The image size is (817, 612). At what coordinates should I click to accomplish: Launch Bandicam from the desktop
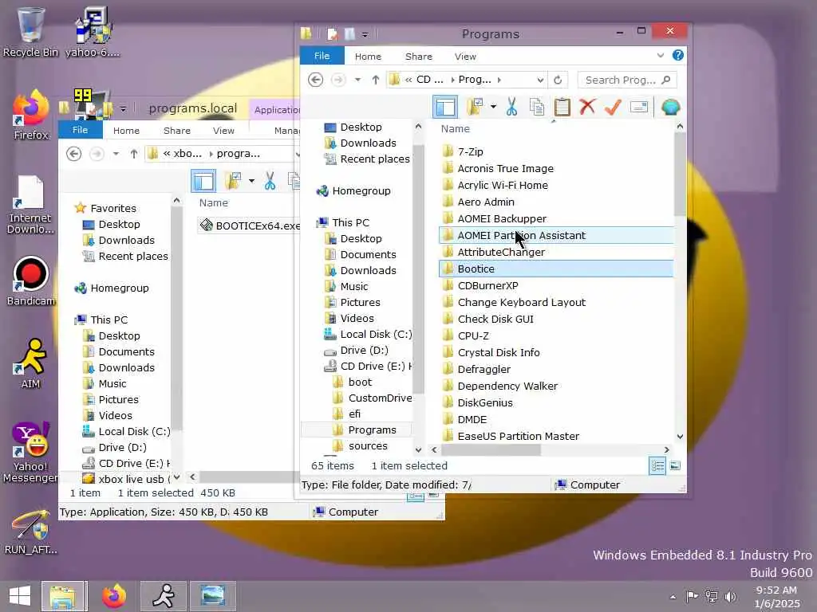click(x=31, y=281)
